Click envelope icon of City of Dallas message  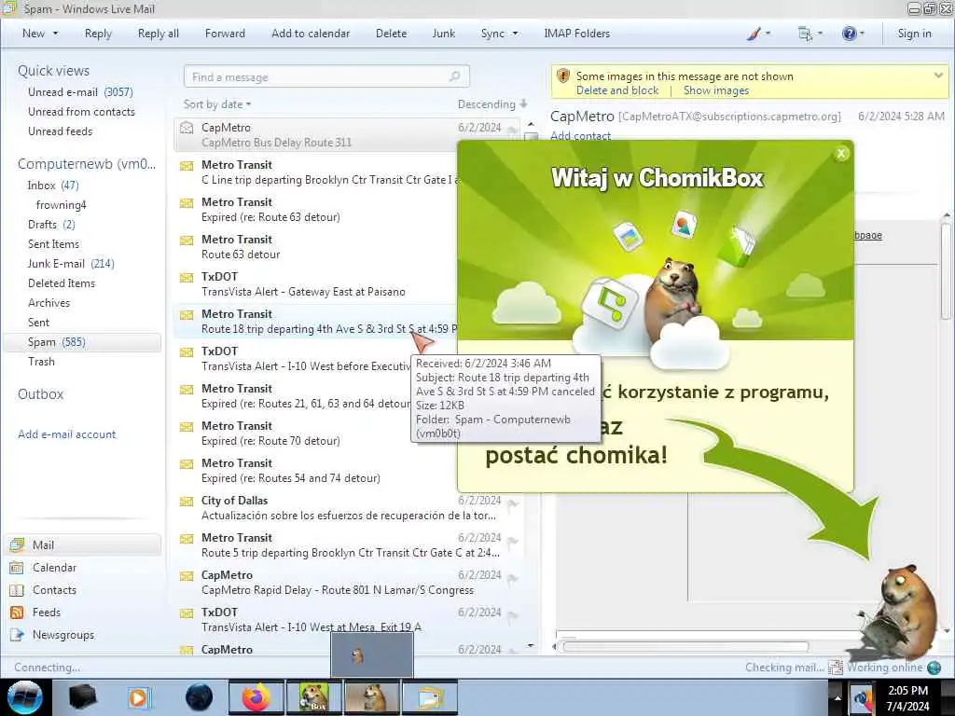pyautogui.click(x=187, y=502)
